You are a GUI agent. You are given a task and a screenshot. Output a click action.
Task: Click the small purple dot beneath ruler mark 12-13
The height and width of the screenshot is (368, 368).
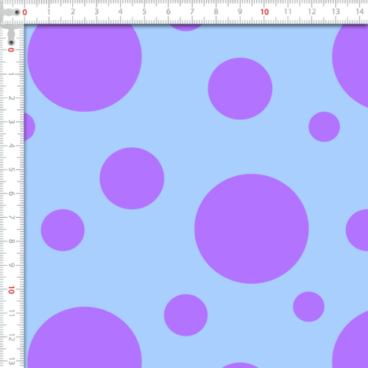(x=324, y=127)
